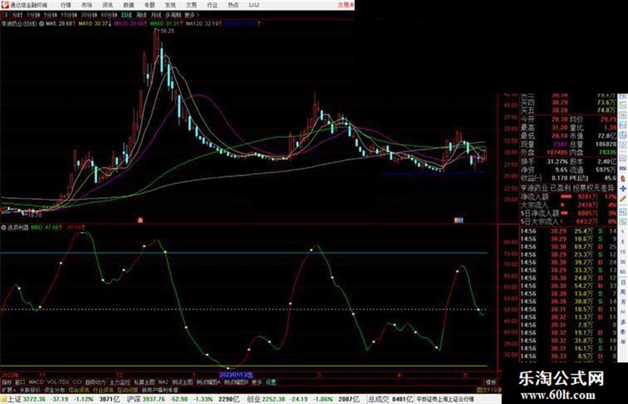Click the crosshair move icon in right sidebar
The width and height of the screenshot is (628, 404).
pyautogui.click(x=623, y=188)
